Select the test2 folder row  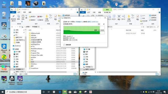tap(53, 62)
